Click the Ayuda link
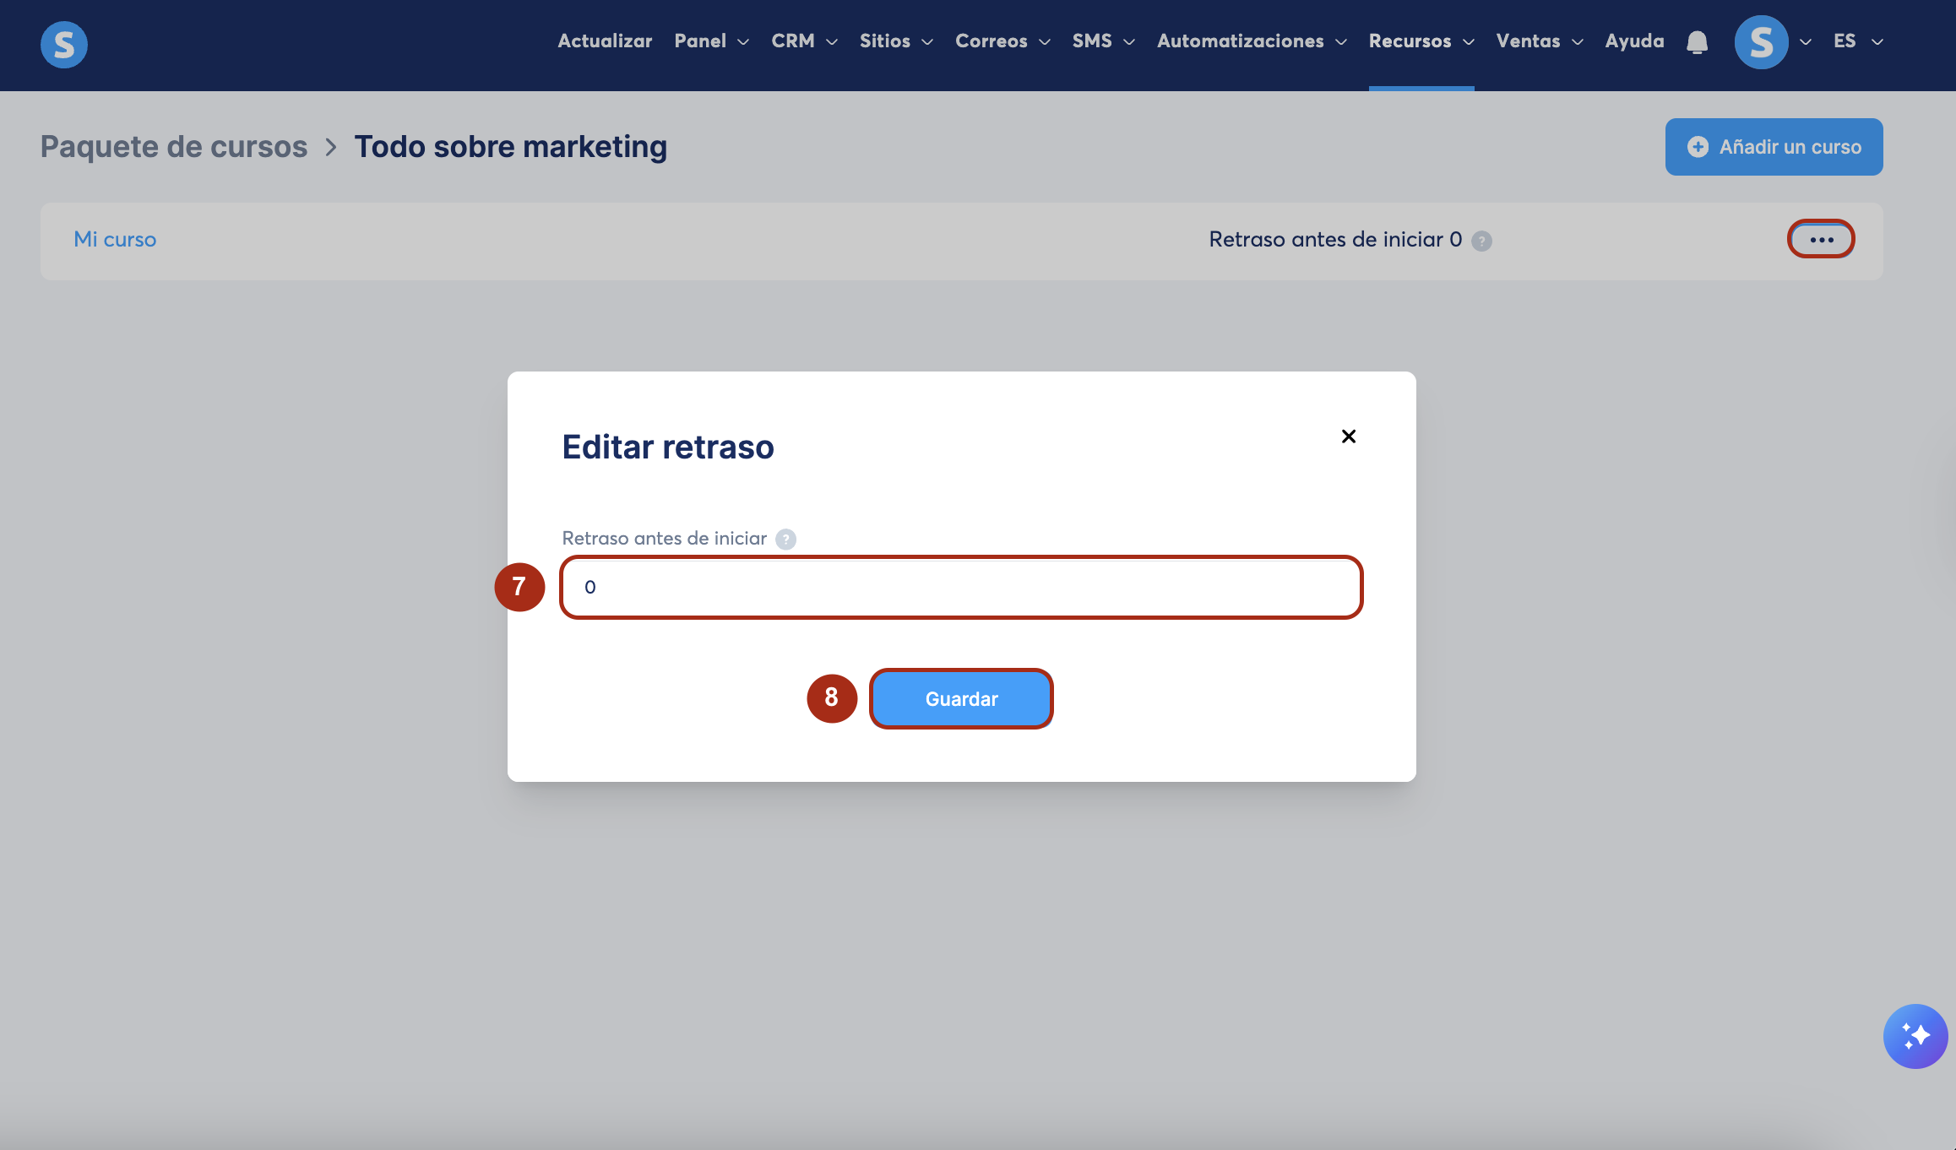Image resolution: width=1956 pixels, height=1150 pixels. (x=1634, y=41)
